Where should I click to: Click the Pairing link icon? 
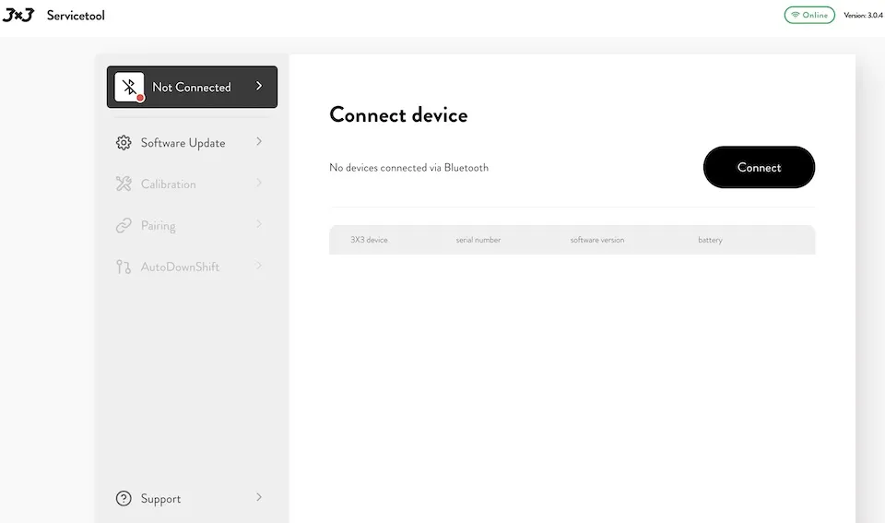124,225
